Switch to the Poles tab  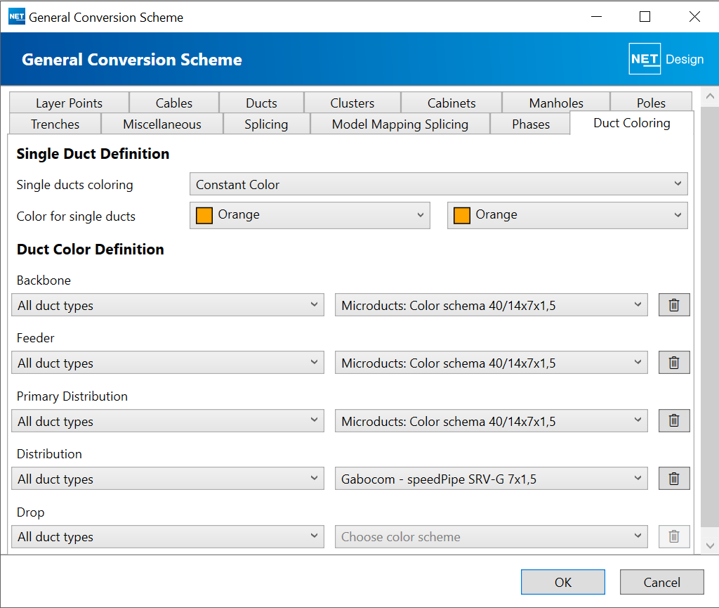[651, 103]
